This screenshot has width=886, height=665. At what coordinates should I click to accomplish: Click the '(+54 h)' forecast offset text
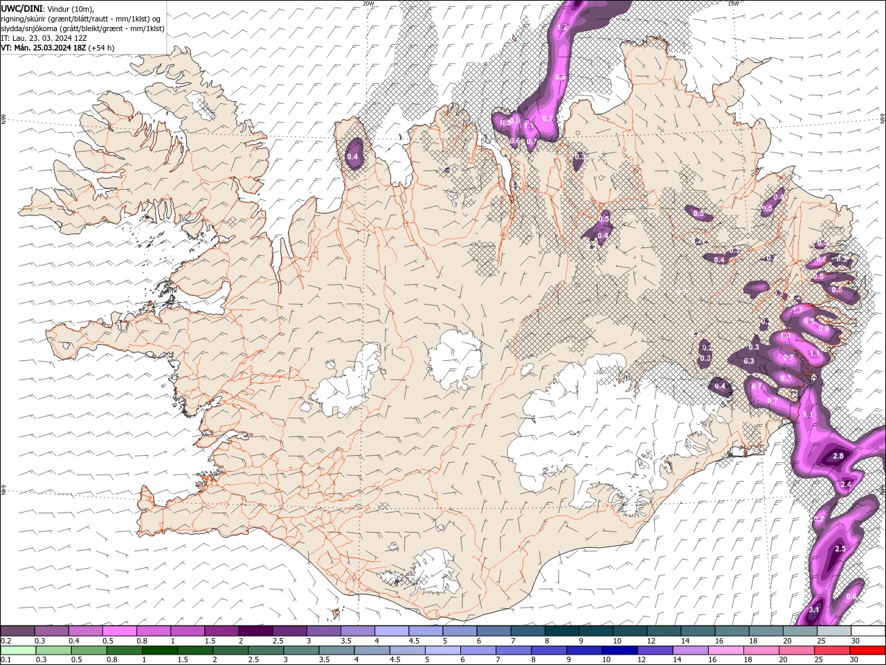(102, 48)
